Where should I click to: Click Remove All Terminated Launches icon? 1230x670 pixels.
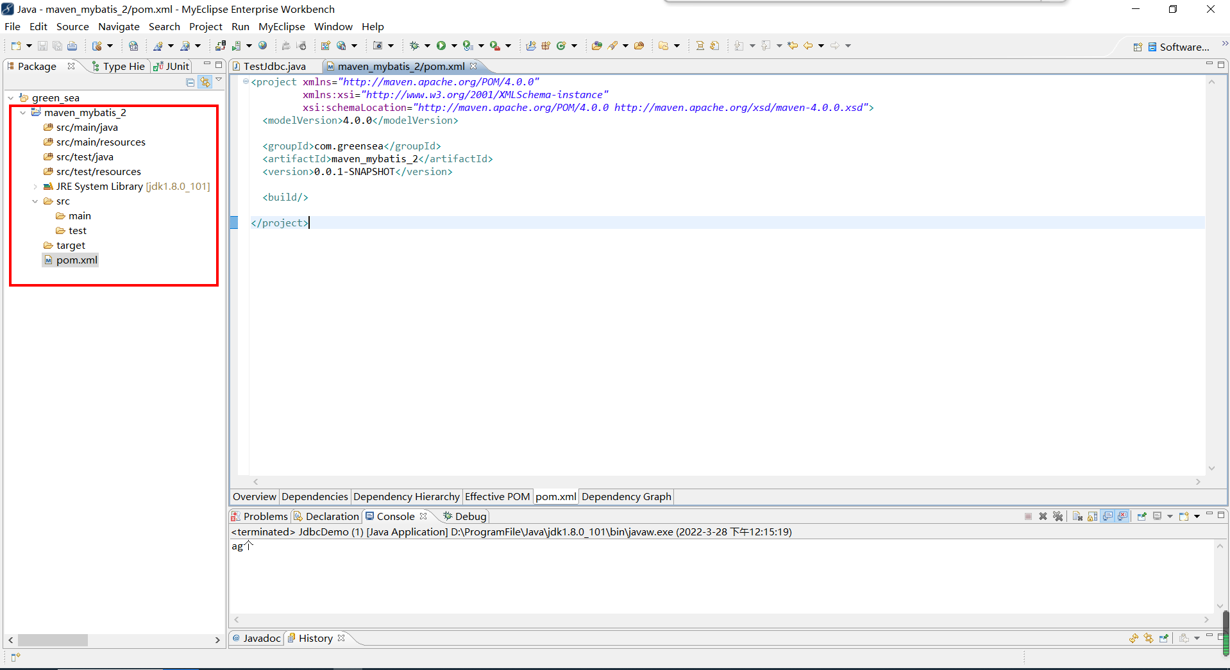pos(1057,516)
